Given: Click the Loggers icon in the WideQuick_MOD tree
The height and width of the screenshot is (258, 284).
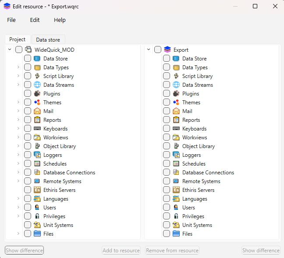Looking at the screenshot, I should 37,155.
